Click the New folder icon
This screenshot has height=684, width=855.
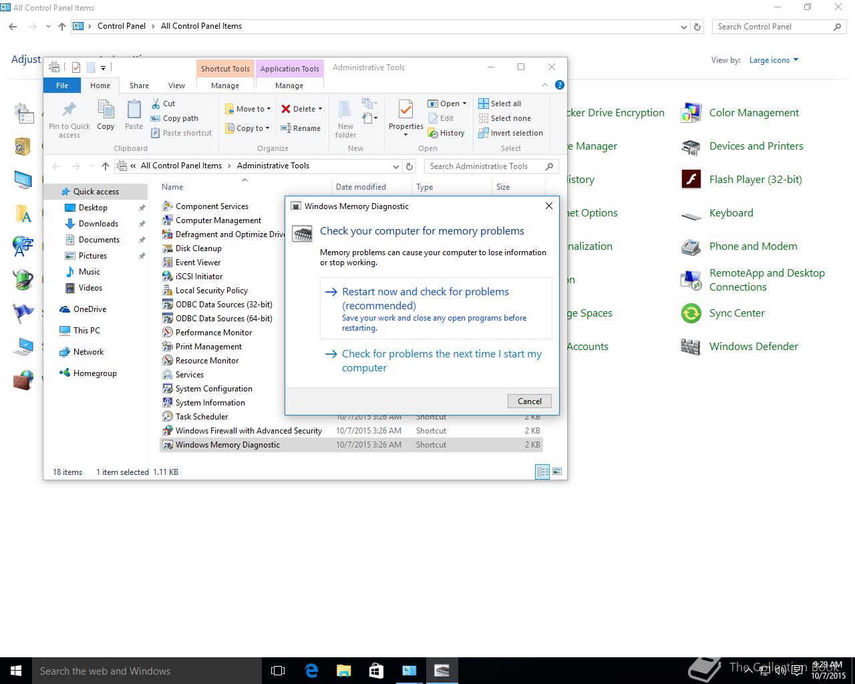pos(345,110)
